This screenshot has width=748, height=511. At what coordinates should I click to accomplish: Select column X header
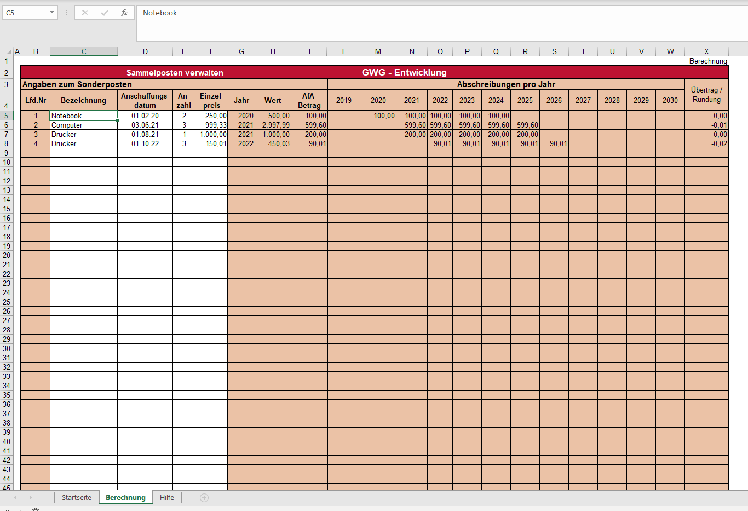tap(706, 51)
